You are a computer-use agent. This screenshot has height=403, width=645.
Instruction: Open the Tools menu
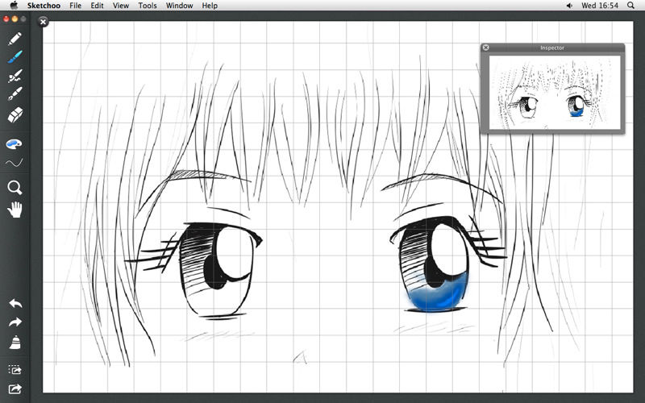(x=148, y=6)
